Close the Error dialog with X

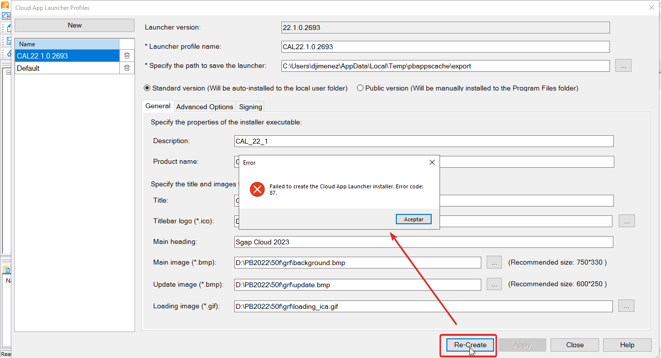pyautogui.click(x=432, y=162)
